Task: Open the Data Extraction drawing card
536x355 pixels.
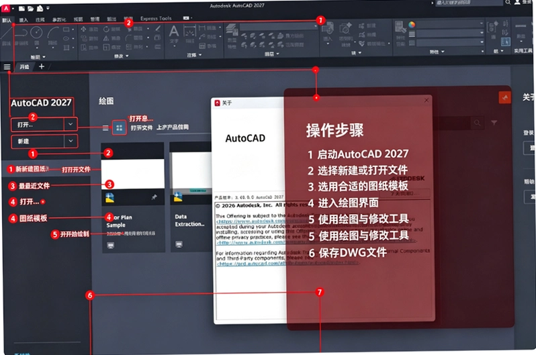Action: (191, 197)
